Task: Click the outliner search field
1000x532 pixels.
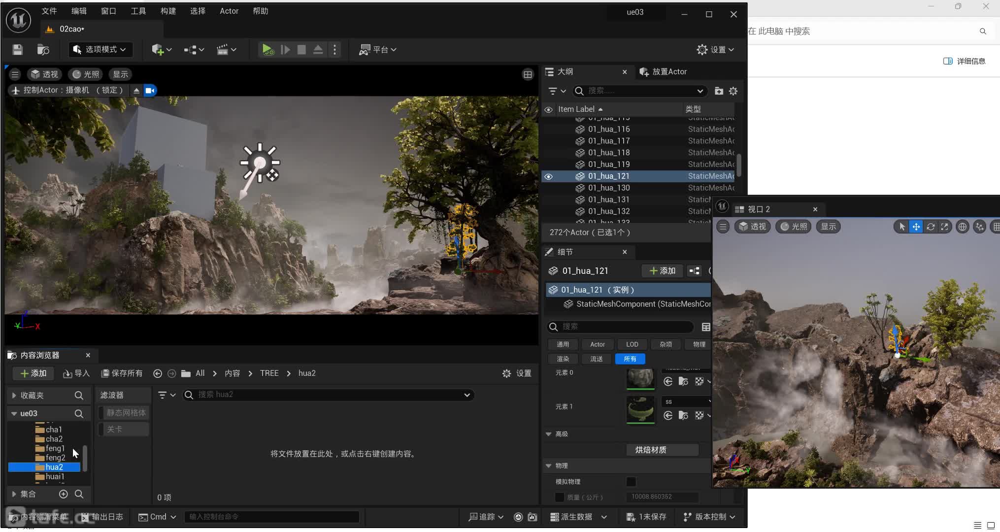Action: point(640,91)
